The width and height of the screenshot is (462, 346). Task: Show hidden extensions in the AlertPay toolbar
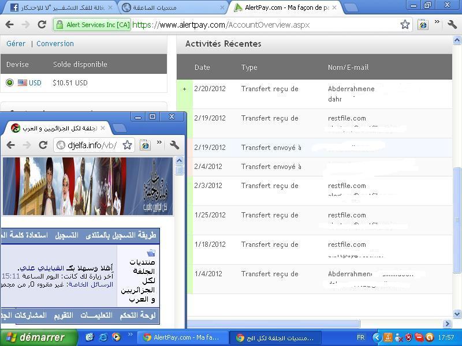tap(437, 22)
